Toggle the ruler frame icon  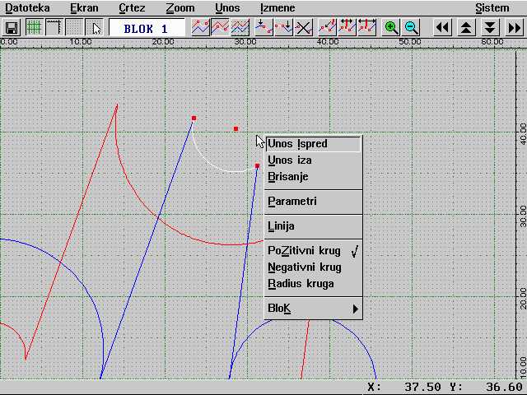[x=54, y=27]
